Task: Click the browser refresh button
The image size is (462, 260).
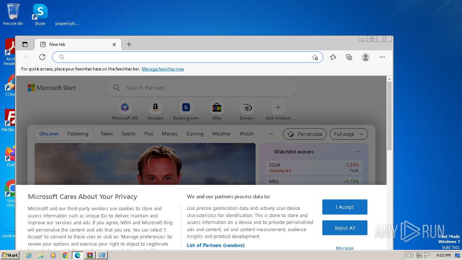Action: 42,57
